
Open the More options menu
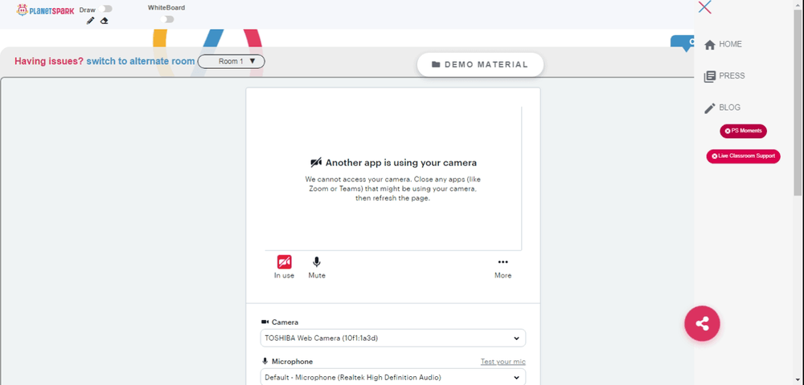point(503,267)
